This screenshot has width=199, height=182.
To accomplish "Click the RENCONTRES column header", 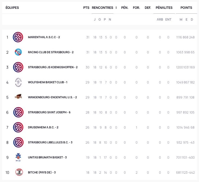I will coord(102,8).
